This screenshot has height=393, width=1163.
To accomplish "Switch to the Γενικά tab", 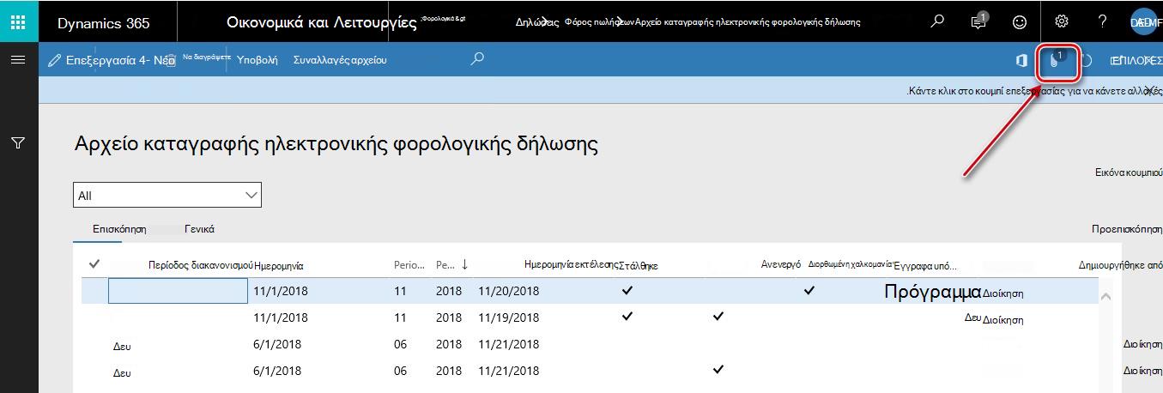I will (x=199, y=229).
